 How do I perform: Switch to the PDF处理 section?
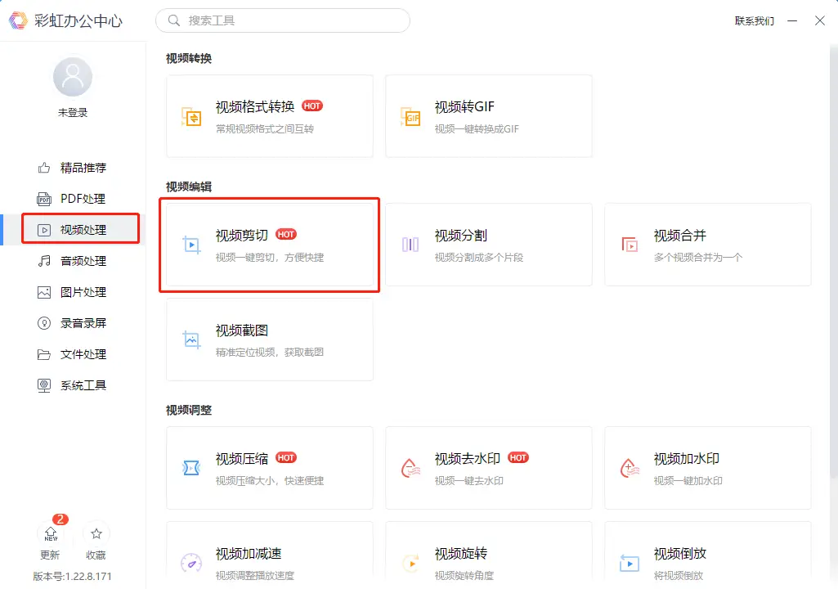73,199
